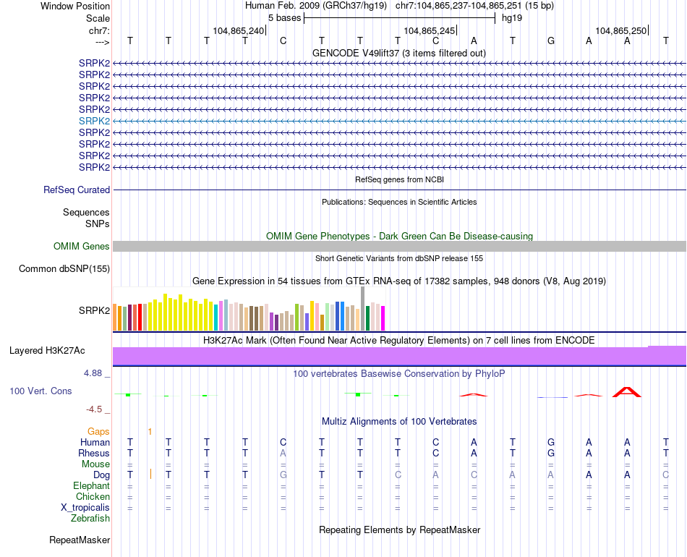
Task: Click position marker 104,865,245
Action: pos(430,30)
